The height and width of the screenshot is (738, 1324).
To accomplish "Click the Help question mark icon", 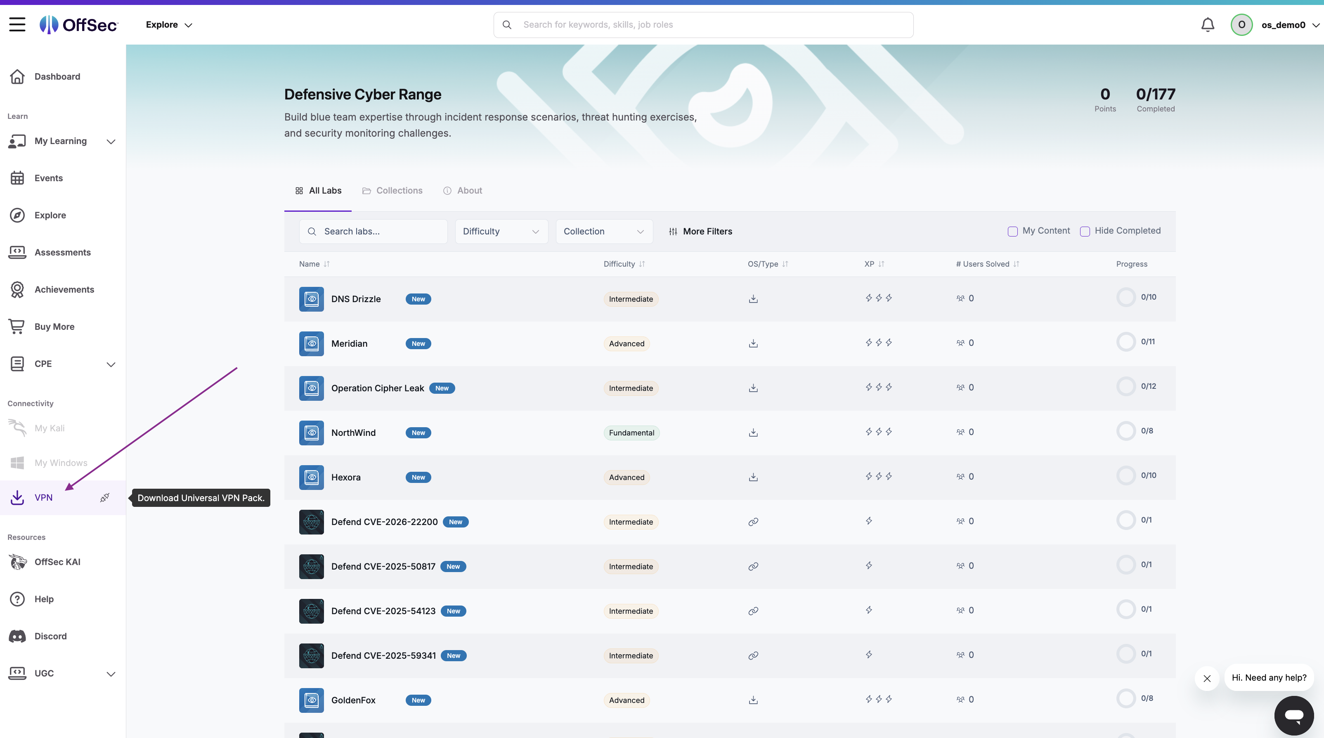I will 17,599.
